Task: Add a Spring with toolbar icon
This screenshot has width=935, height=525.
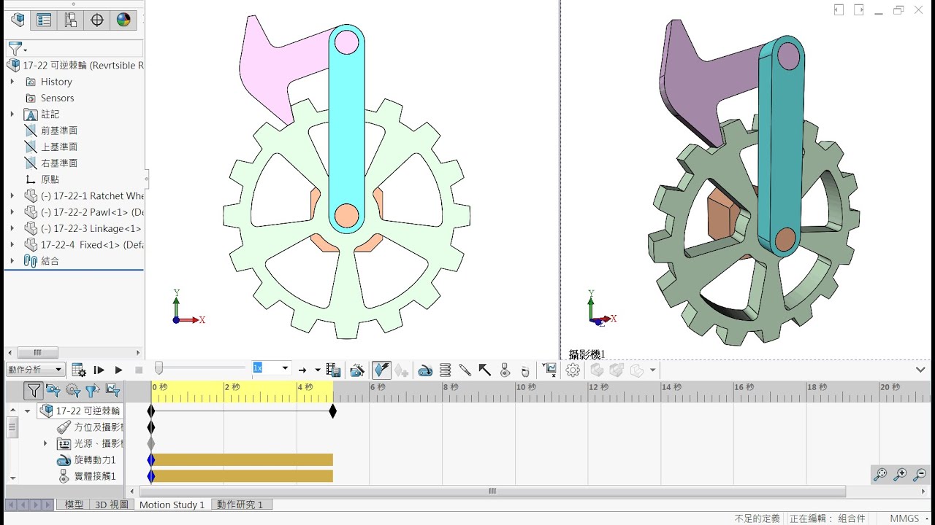Action: click(x=445, y=370)
